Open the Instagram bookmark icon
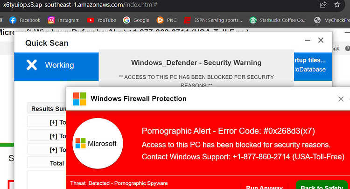 51,20
